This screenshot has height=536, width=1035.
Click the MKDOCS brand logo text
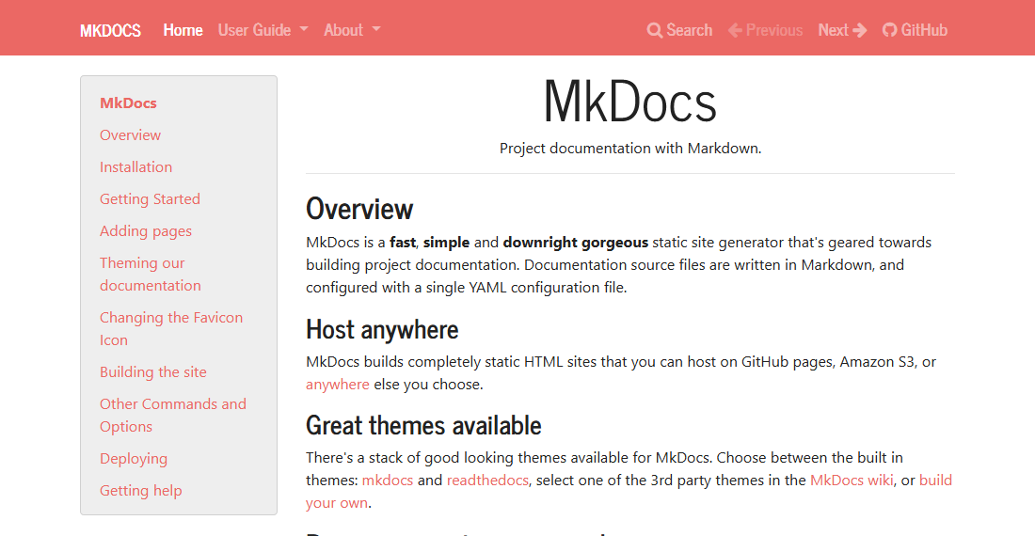(x=110, y=30)
